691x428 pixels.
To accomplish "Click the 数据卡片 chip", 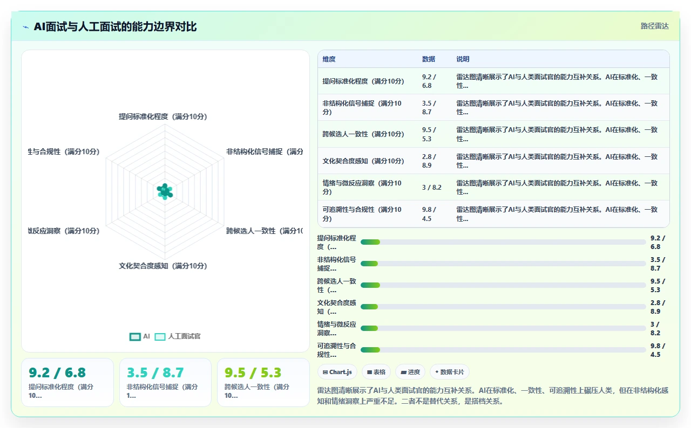I will point(450,372).
